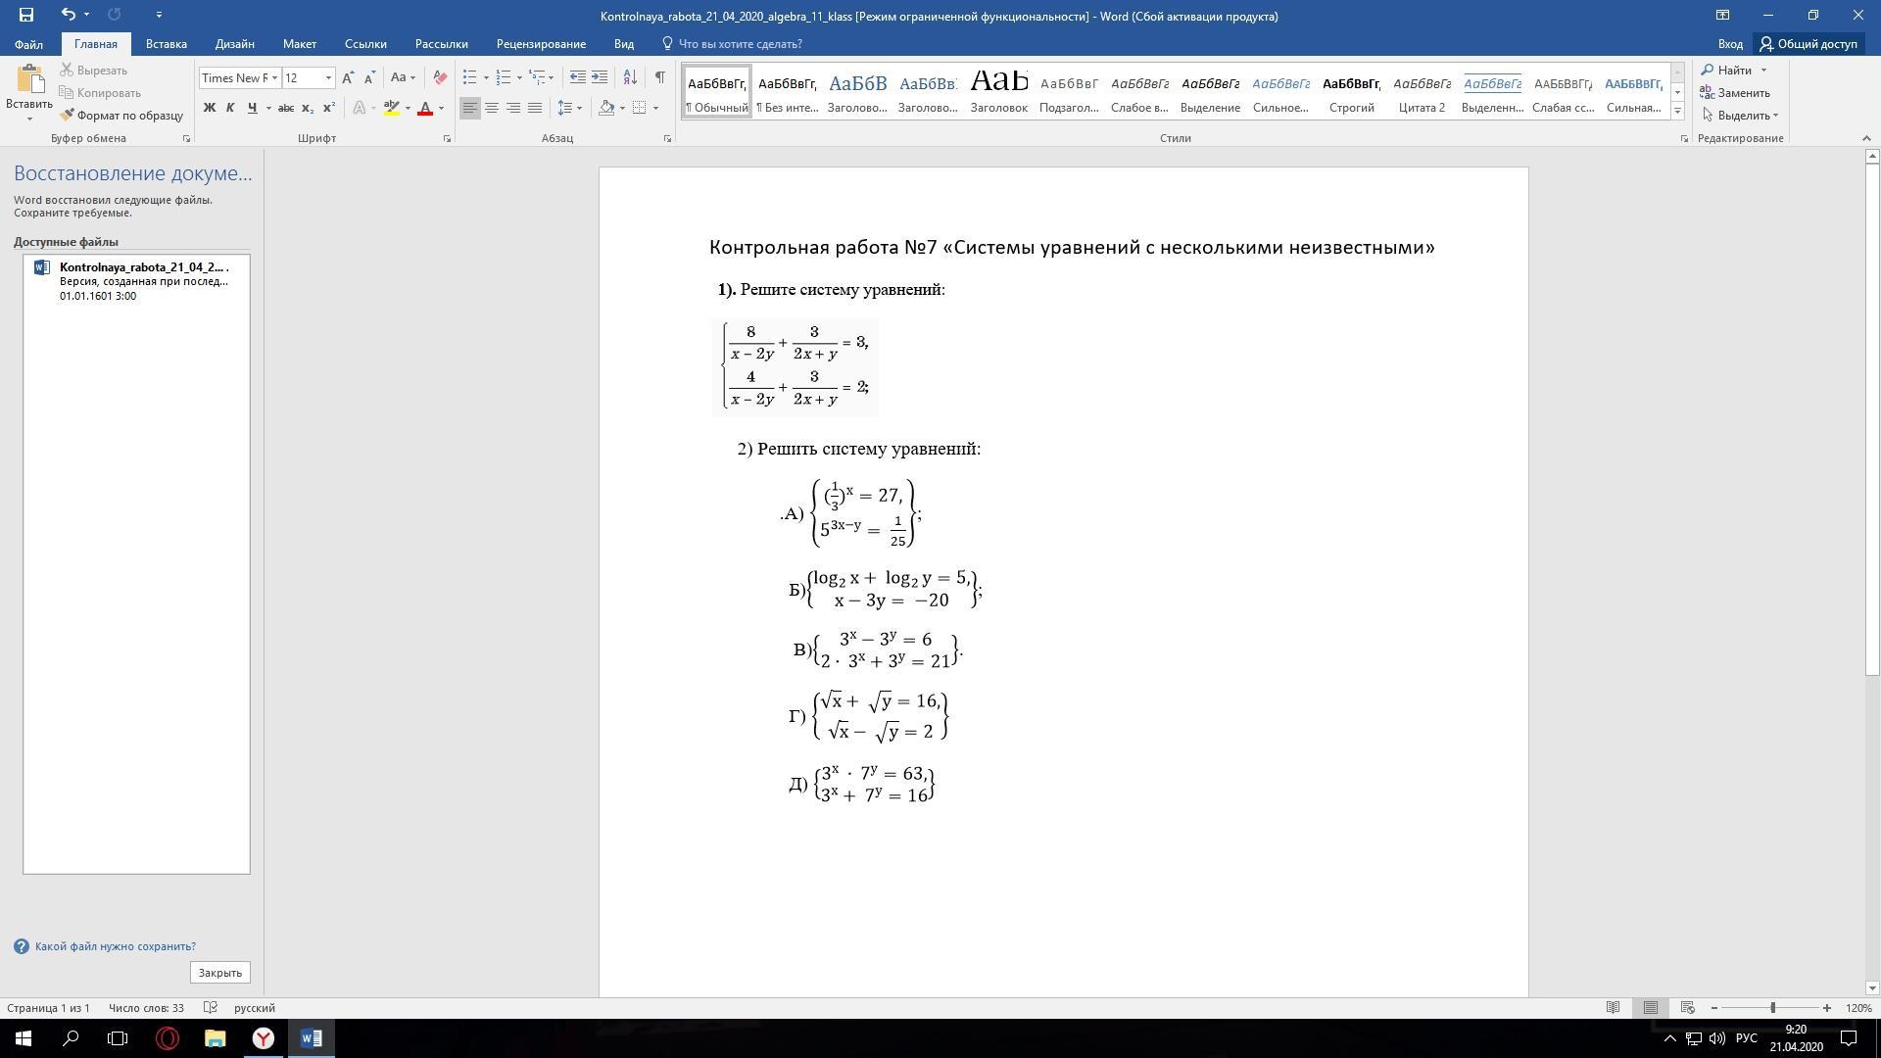
Task: Open the spelling check icon in the status bar
Action: point(210,1008)
